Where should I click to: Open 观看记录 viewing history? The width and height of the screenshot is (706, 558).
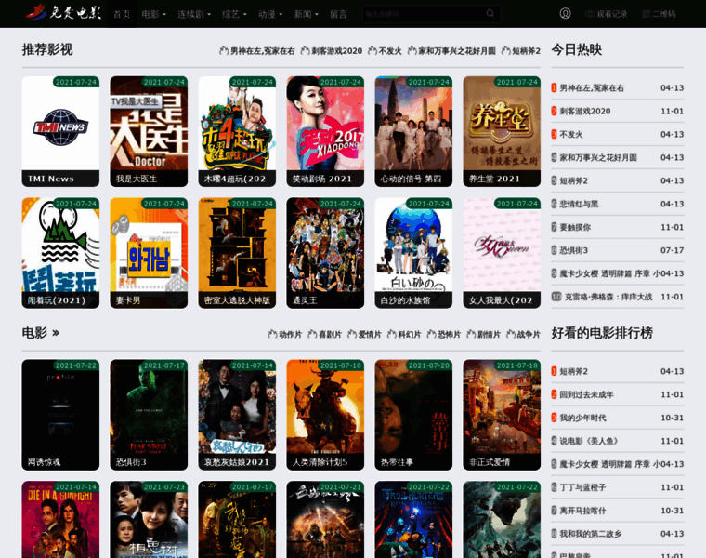(606, 14)
